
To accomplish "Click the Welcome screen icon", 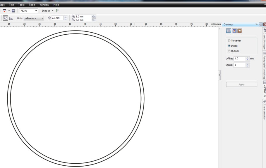I will point(13,11).
